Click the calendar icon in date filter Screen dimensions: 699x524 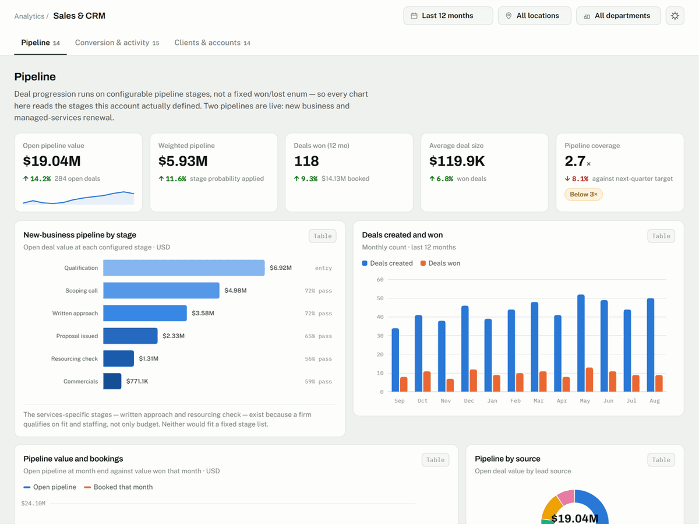pos(414,16)
